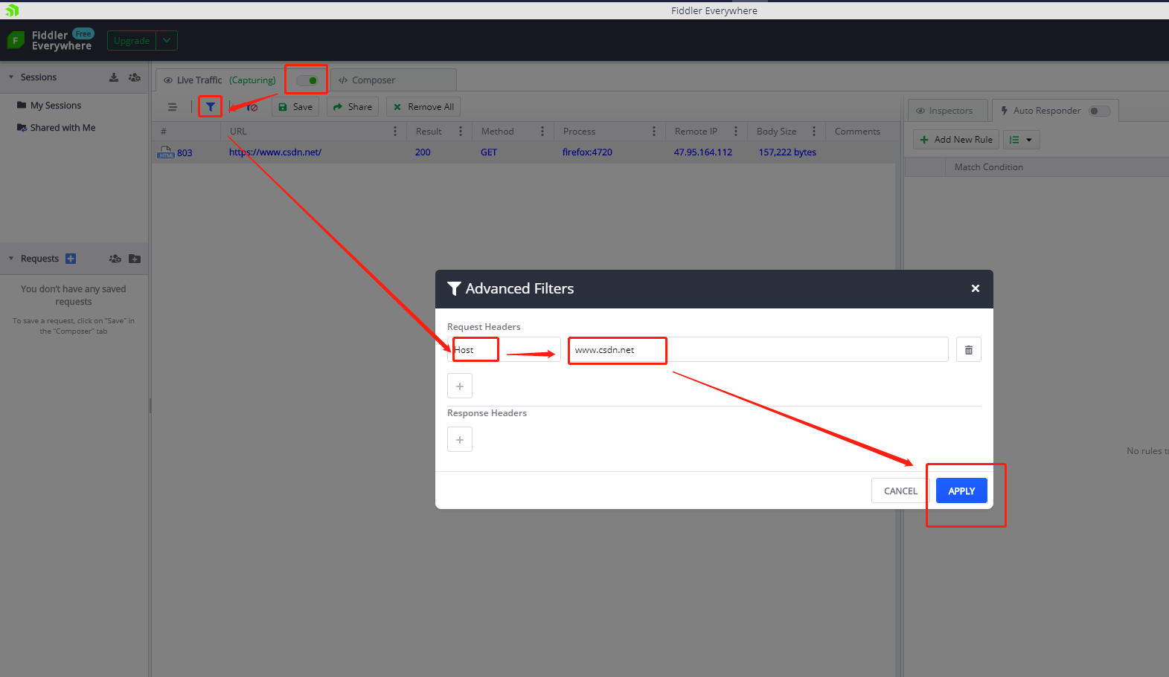The height and width of the screenshot is (677, 1169).
Task: Open the Shared with Me folder
Action: click(63, 128)
